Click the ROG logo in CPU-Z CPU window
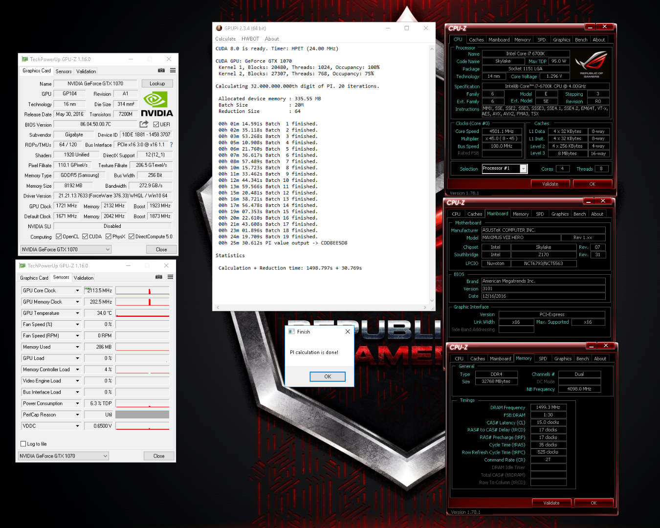Screen dimensions: 660x528 click(592, 64)
